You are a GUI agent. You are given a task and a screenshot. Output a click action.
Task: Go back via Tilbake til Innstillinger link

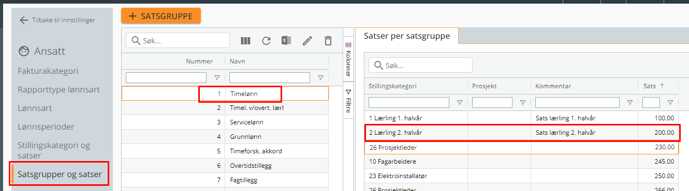click(x=57, y=20)
